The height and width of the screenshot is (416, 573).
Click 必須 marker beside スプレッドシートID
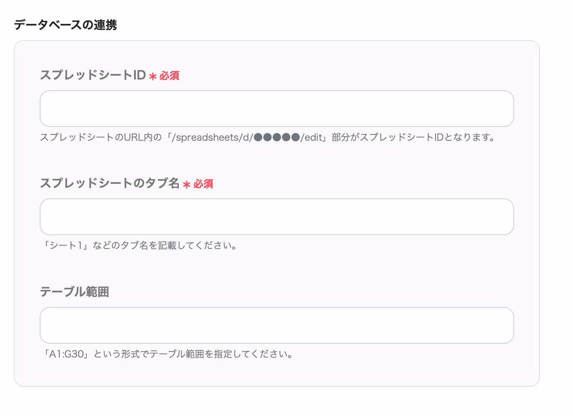[165, 76]
